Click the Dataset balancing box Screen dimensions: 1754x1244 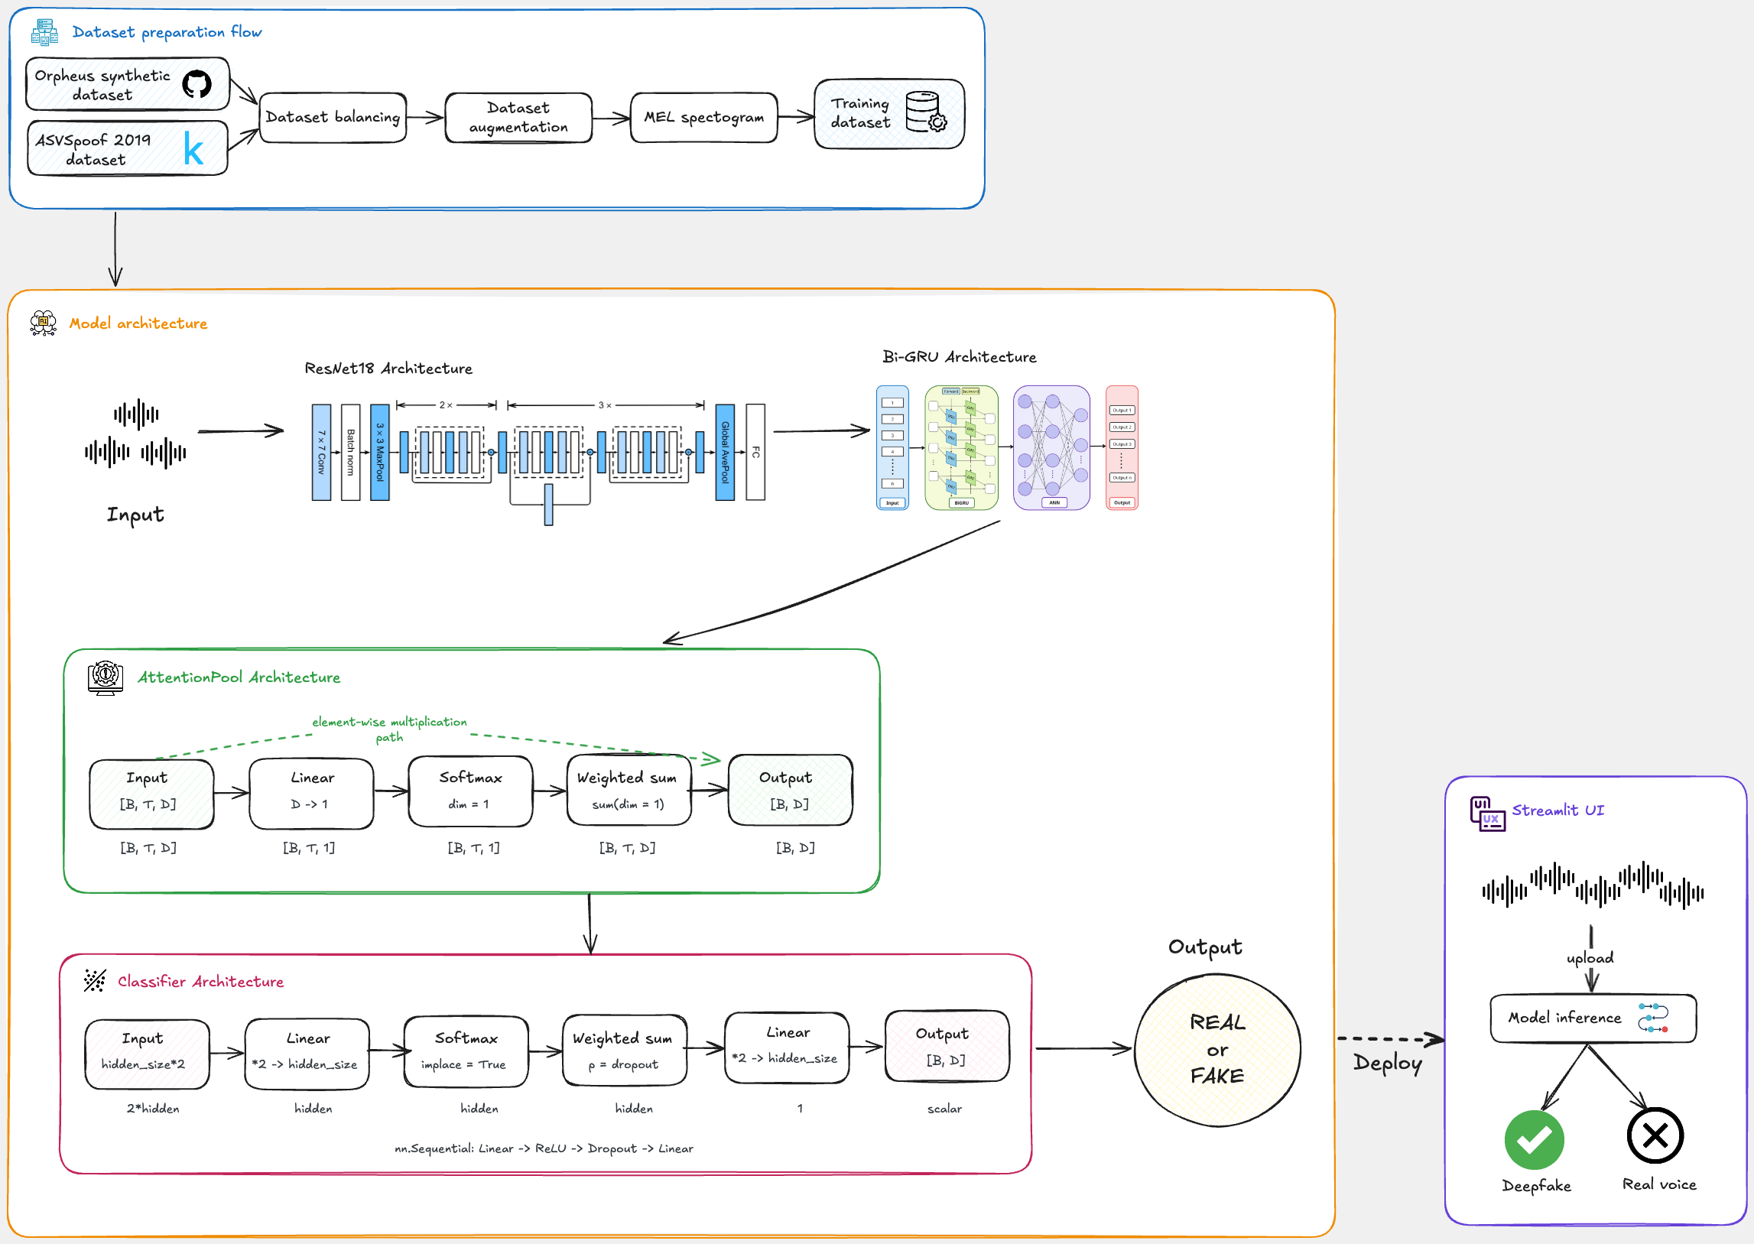333,117
